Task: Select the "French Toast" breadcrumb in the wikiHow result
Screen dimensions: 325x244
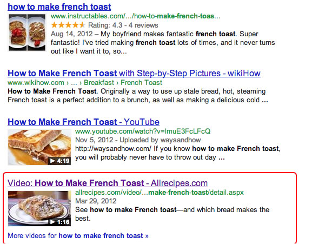Action: 141,83
